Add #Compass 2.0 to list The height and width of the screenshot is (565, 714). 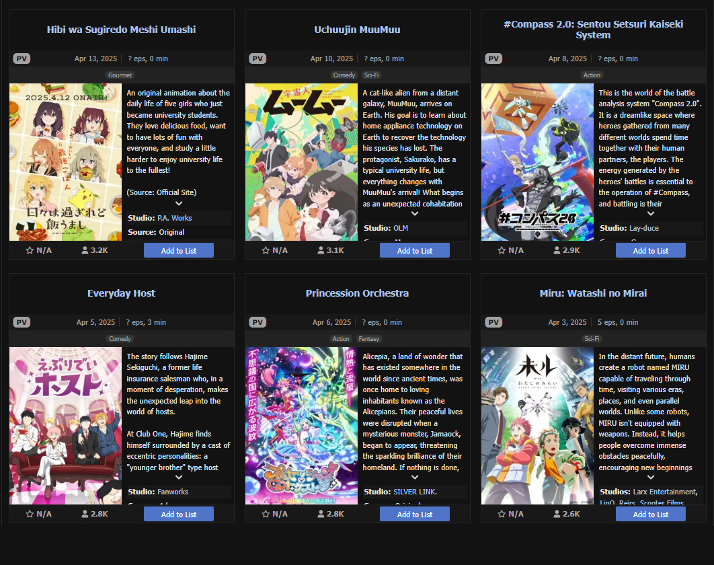tap(651, 251)
